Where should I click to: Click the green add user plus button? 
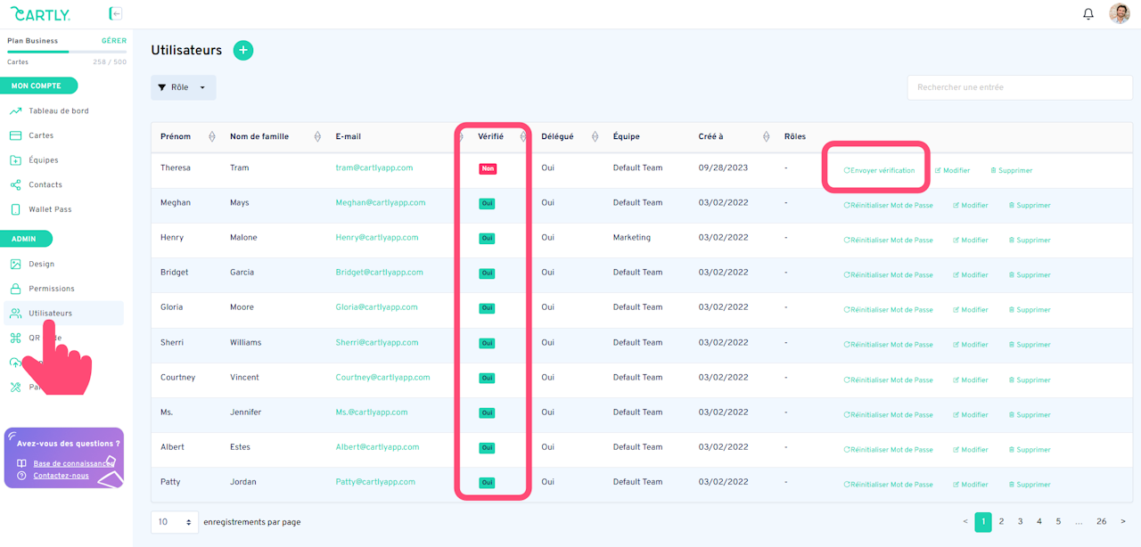click(x=243, y=51)
